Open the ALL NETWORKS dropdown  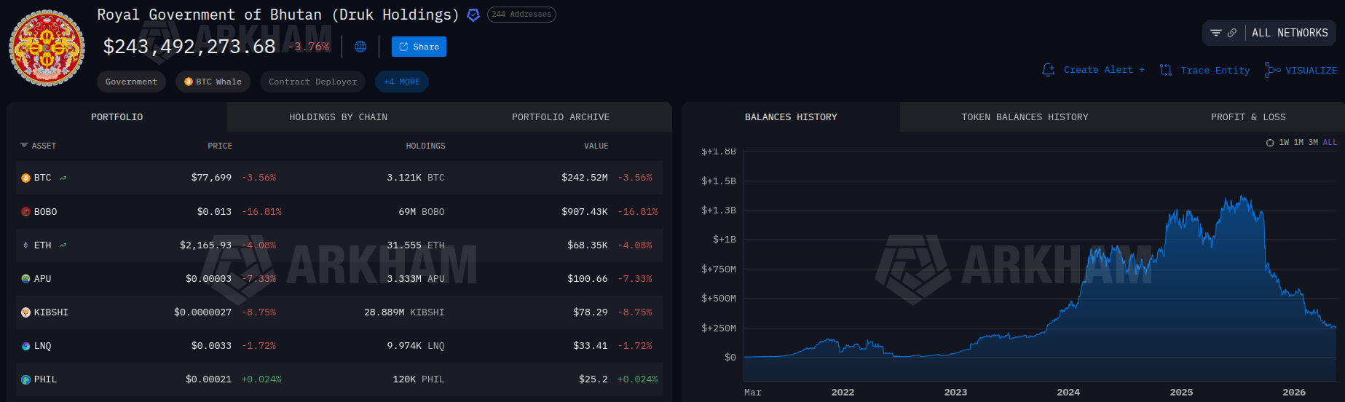(x=1290, y=33)
